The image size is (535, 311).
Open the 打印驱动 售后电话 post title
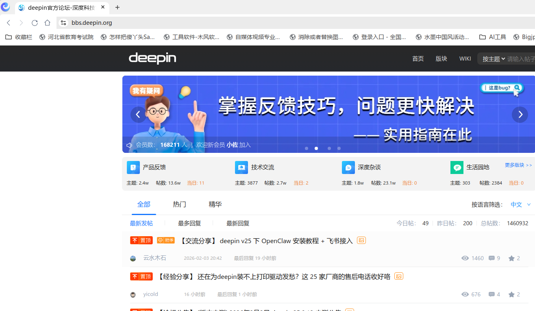[x=274, y=277]
